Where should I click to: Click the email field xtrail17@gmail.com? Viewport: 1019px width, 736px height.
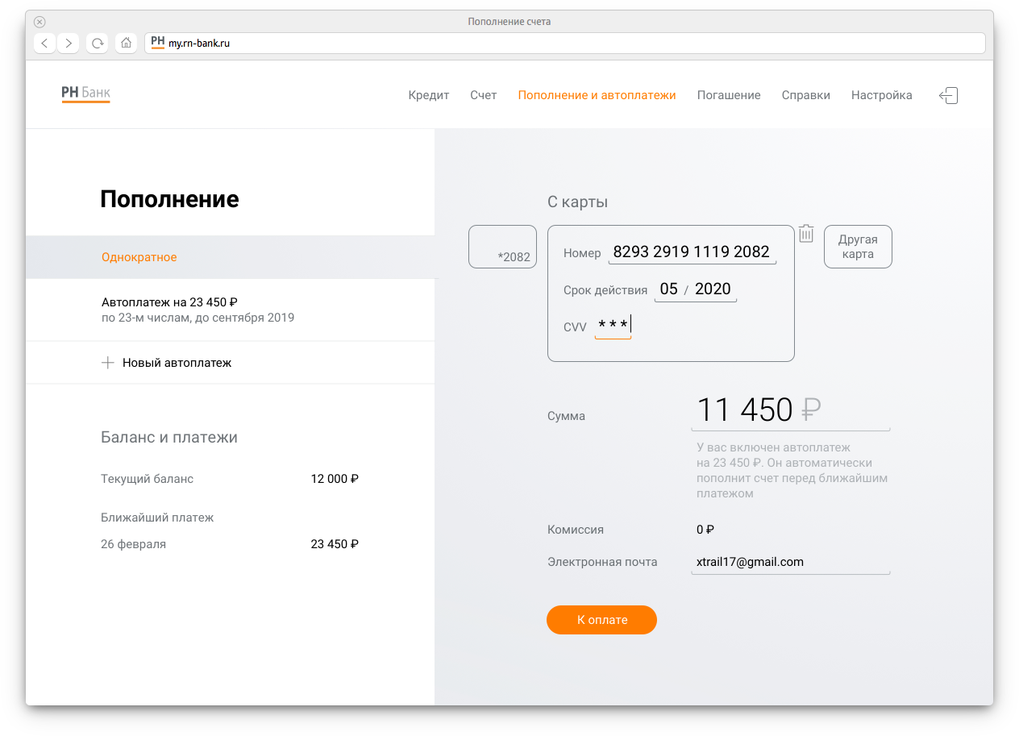point(789,562)
